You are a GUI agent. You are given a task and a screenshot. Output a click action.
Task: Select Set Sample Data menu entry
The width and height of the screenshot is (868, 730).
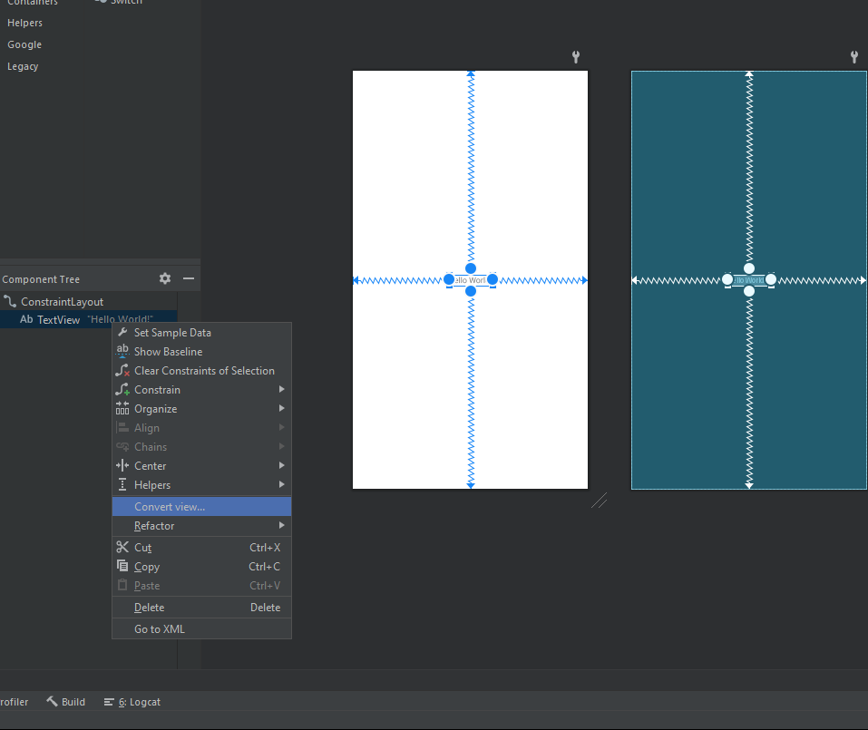pos(172,333)
